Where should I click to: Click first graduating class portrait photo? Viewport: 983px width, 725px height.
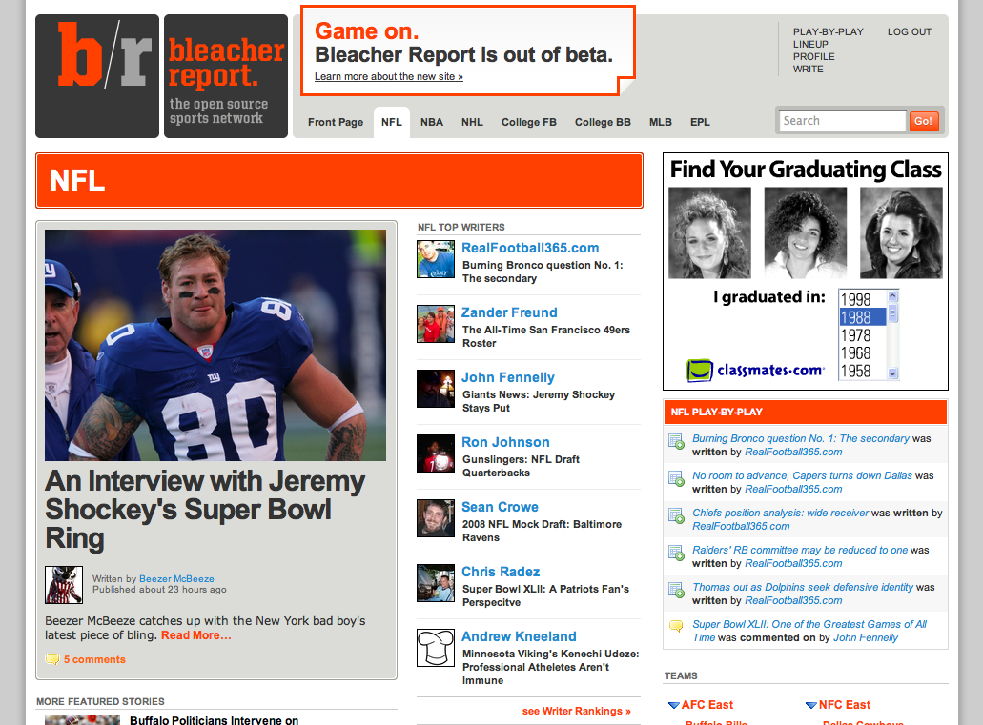pos(709,233)
